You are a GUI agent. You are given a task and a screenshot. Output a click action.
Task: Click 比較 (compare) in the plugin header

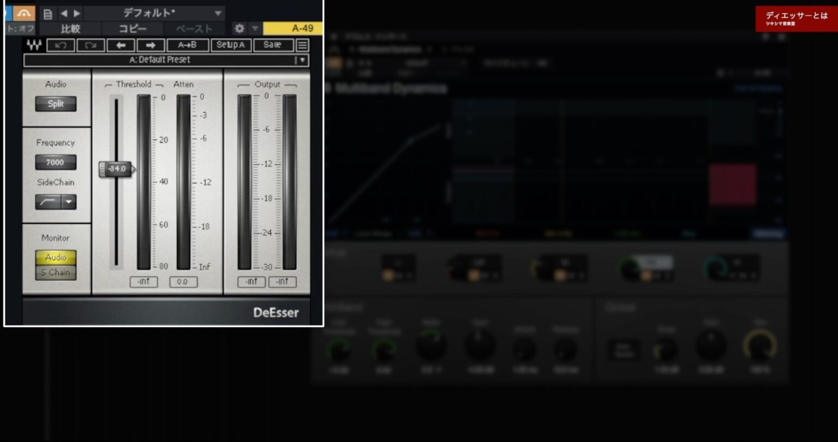[x=70, y=29]
